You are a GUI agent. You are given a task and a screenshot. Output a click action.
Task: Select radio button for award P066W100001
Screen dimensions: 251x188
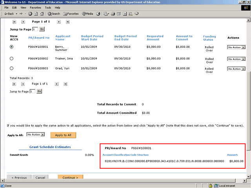(x=11, y=47)
